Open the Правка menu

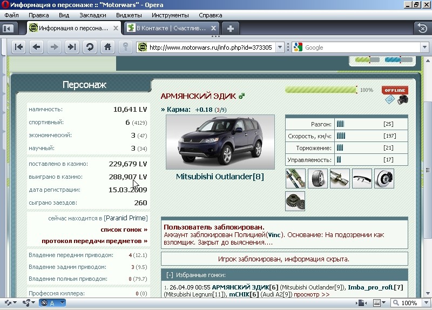(39, 15)
